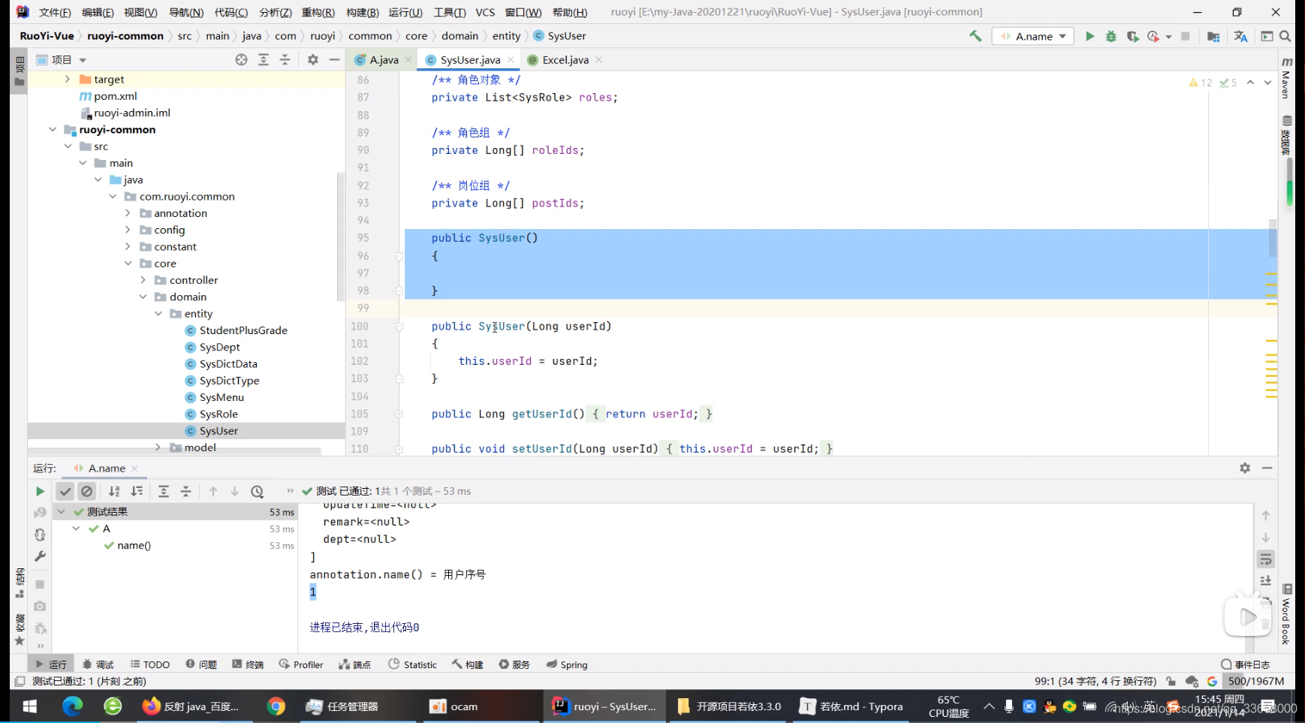Open the Word Book side panel
1305x723 pixels.
[1286, 616]
